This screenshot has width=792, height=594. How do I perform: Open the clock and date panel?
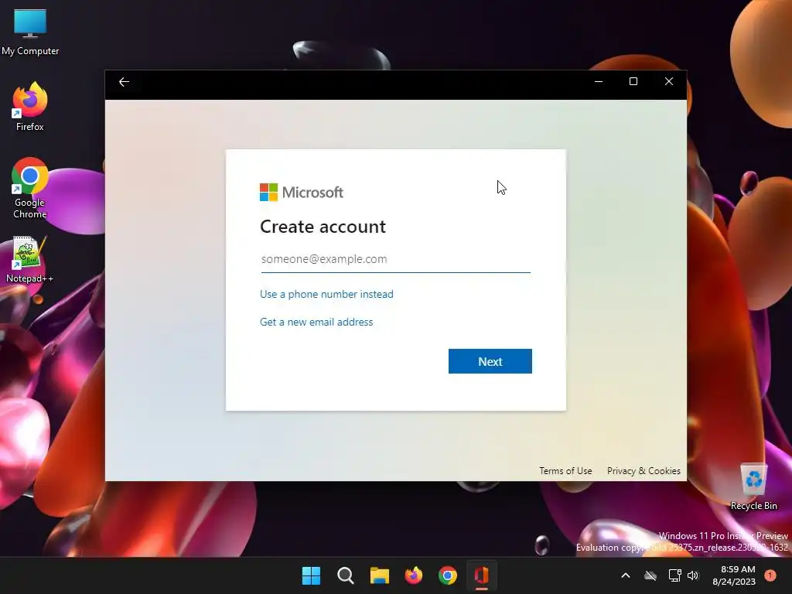click(734, 575)
